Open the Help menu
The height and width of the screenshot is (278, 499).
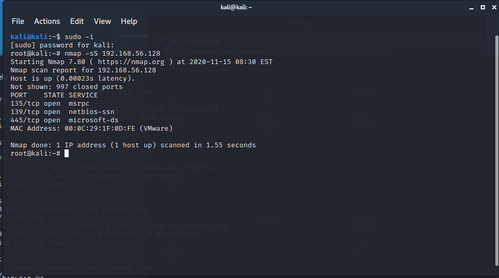129,21
